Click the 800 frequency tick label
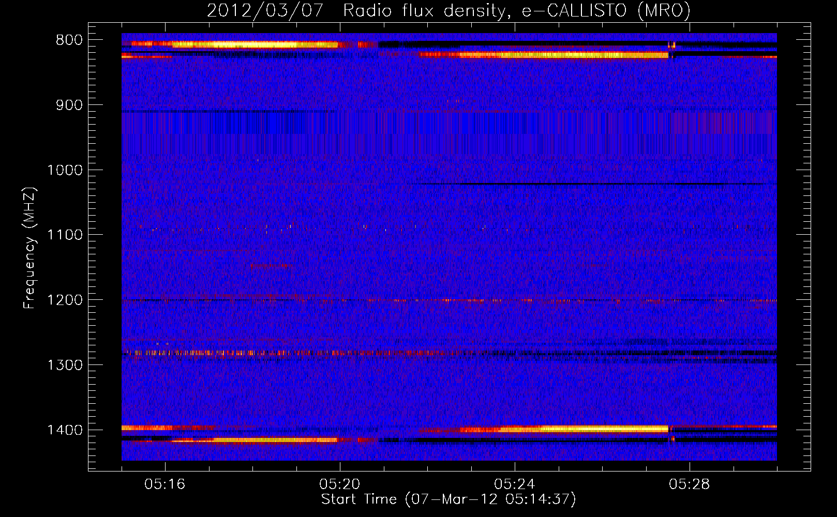This screenshot has height=517, width=837. (x=69, y=40)
